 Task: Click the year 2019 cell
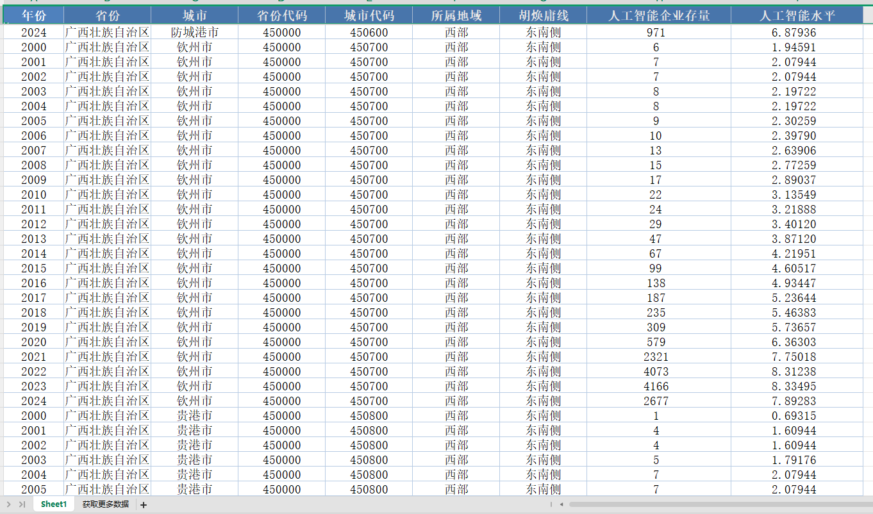pos(33,327)
